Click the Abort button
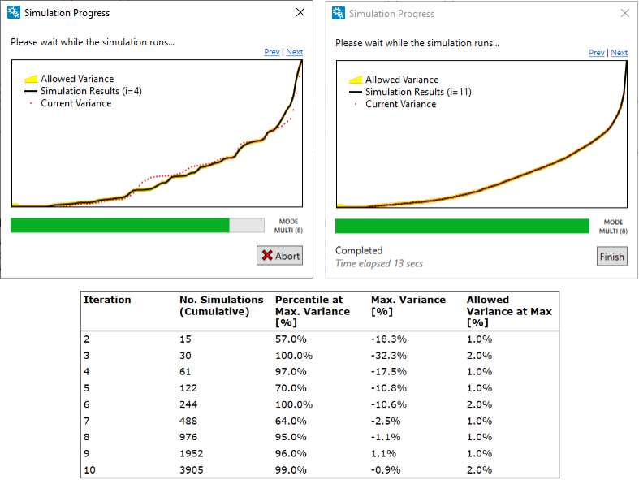Viewport: 639px width, 480px height. pyautogui.click(x=280, y=255)
